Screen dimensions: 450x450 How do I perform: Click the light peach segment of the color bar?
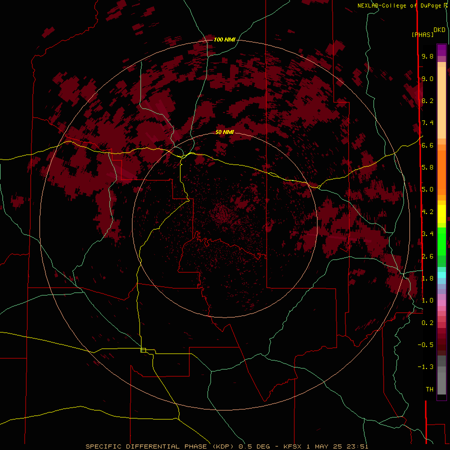(441, 102)
